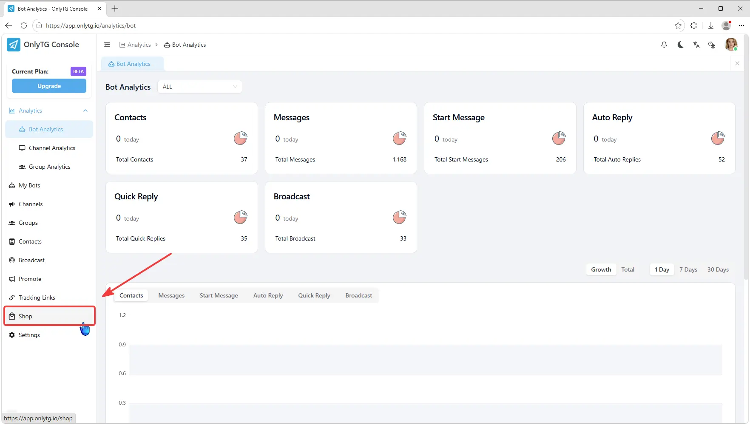Open the user profile avatar
The image size is (750, 425).
(x=731, y=45)
